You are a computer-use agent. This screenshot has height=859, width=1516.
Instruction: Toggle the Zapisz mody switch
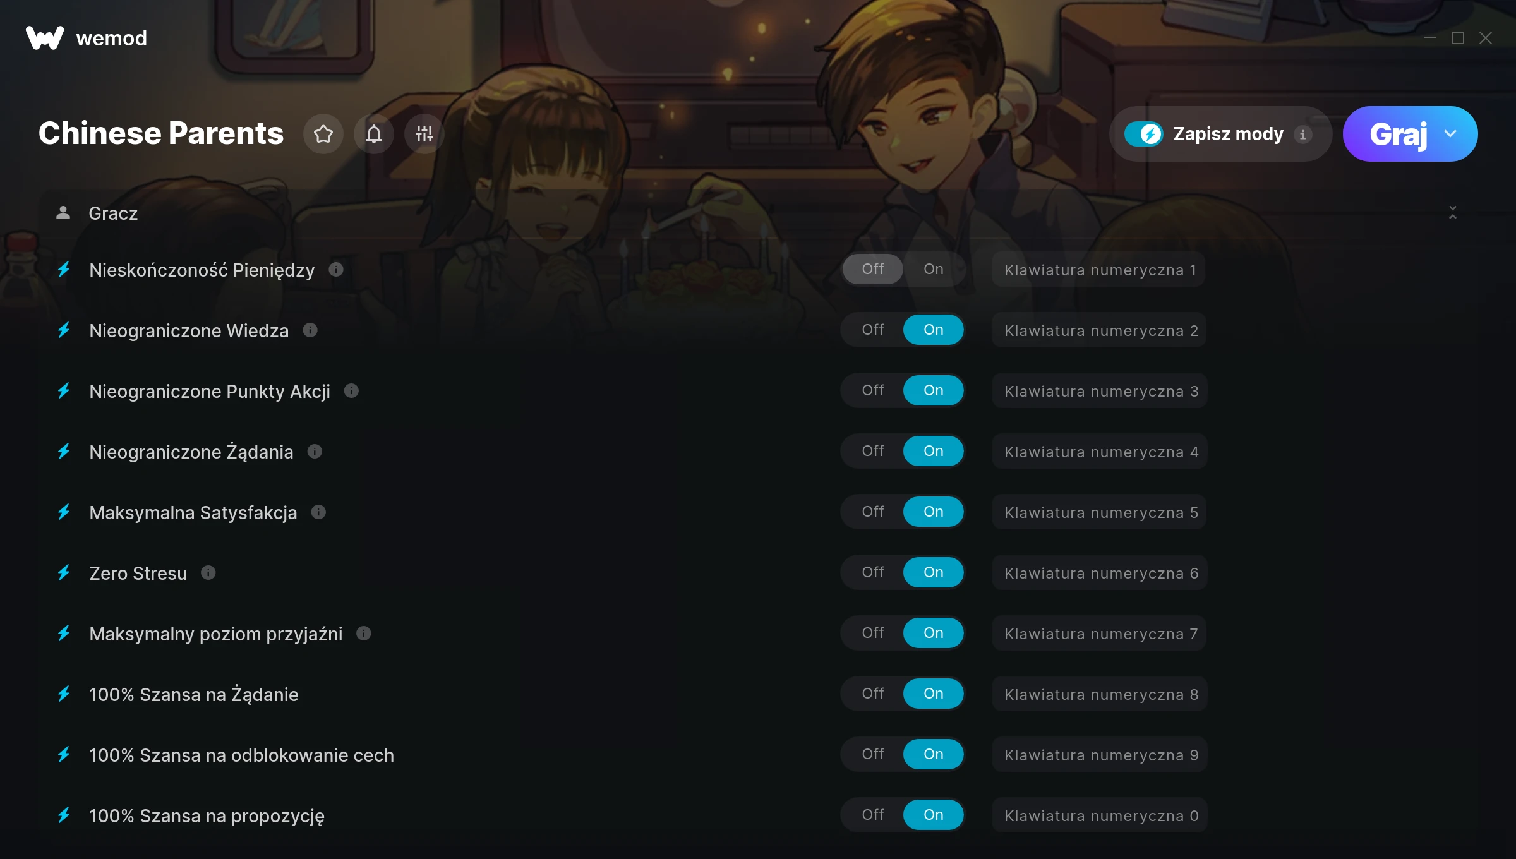[x=1143, y=134]
